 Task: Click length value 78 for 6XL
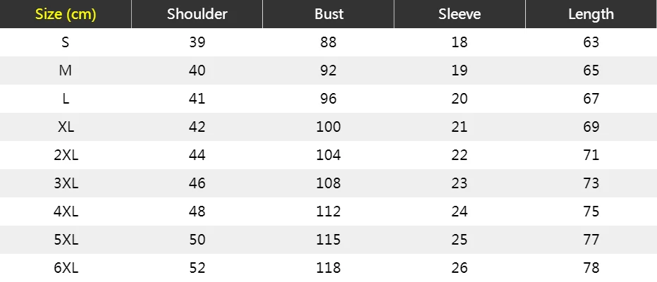click(x=591, y=268)
